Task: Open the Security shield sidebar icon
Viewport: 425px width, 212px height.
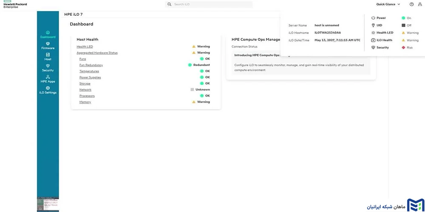Action: click(x=48, y=66)
